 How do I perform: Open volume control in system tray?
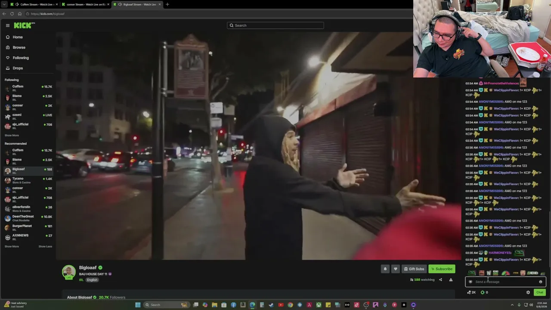(532, 305)
